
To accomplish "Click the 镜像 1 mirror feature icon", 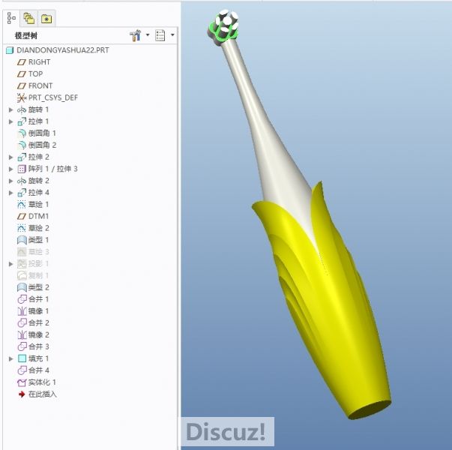I will click(22, 311).
